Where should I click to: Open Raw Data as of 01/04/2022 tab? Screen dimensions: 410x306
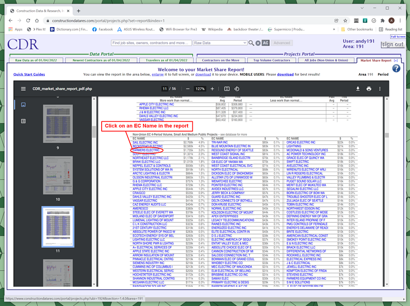pyautogui.click(x=36, y=60)
